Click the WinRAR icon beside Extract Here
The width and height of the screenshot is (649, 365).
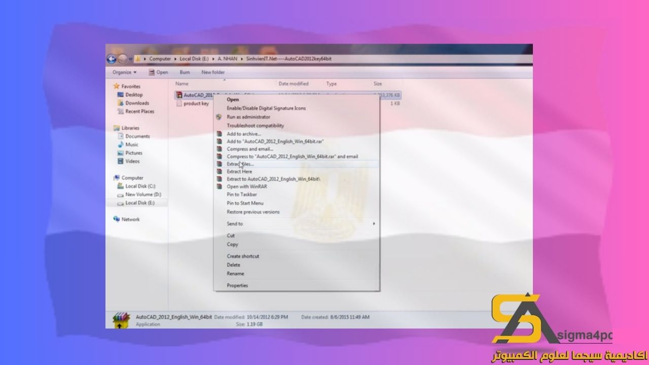[x=219, y=171]
